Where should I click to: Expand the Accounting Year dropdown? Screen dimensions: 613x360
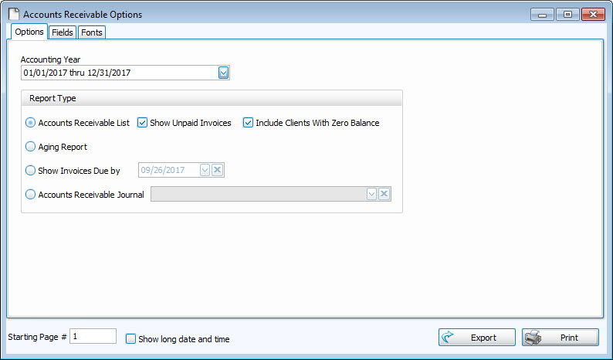[223, 73]
